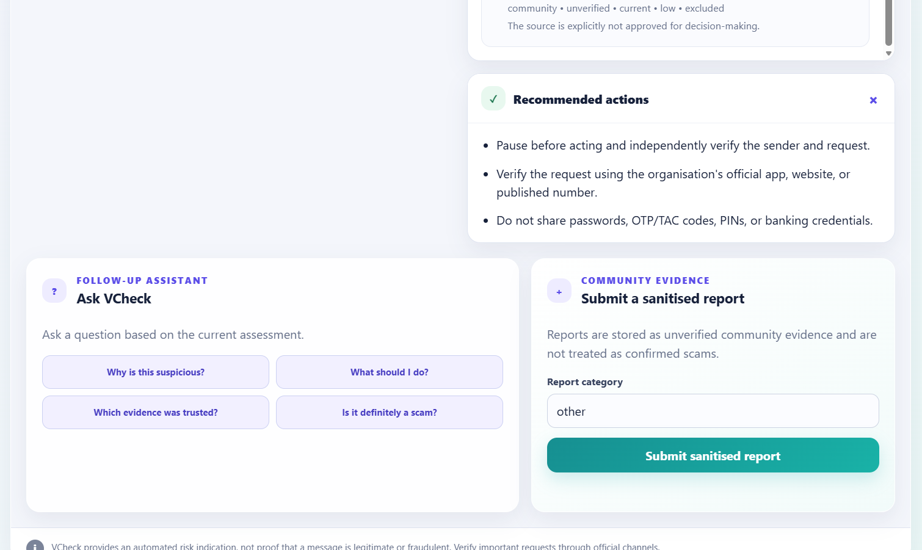This screenshot has height=550, width=922.
Task: Ask "What should I do?"
Action: click(390, 372)
